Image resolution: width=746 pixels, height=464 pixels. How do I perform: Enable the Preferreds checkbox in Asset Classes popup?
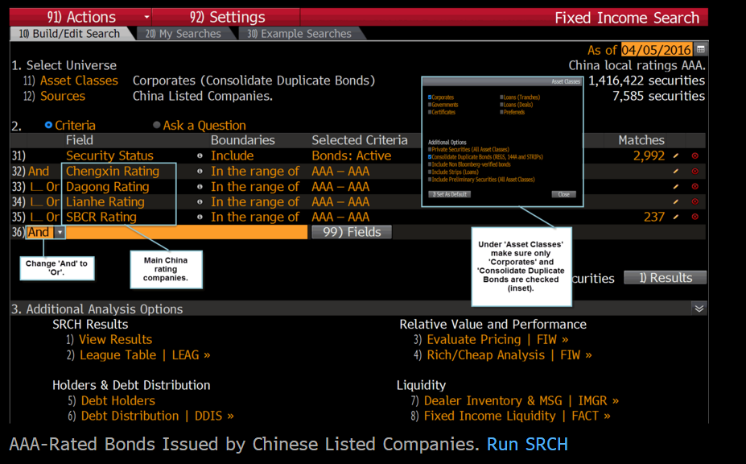501,113
